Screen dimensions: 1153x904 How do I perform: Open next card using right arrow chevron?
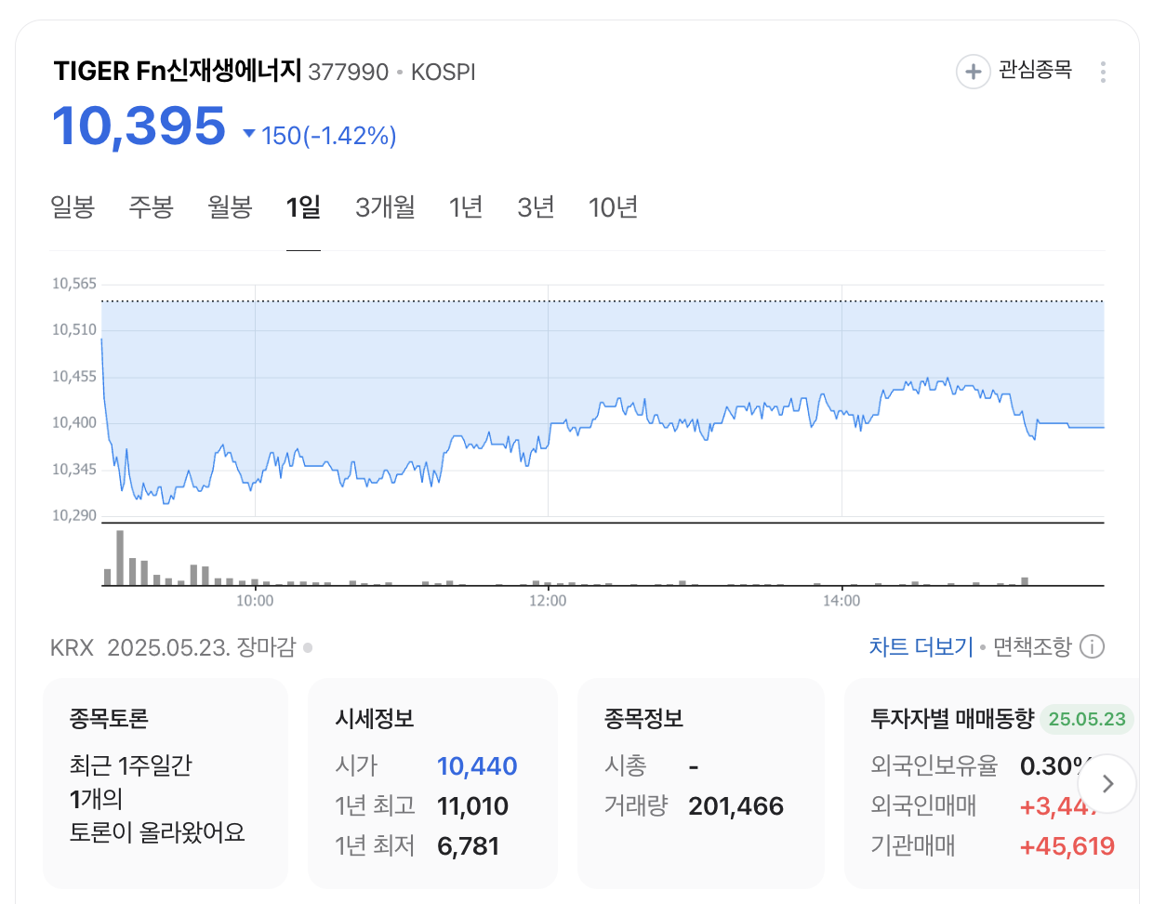tap(1107, 784)
